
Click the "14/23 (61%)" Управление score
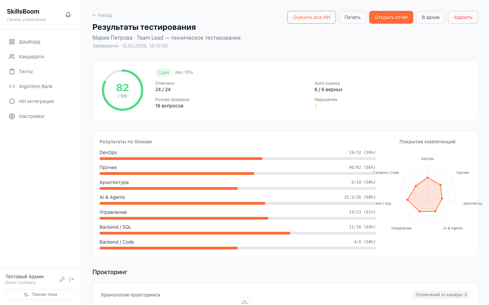tap(362, 212)
